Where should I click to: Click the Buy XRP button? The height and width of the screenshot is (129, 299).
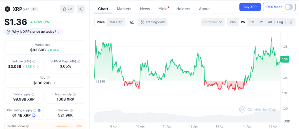250,7
